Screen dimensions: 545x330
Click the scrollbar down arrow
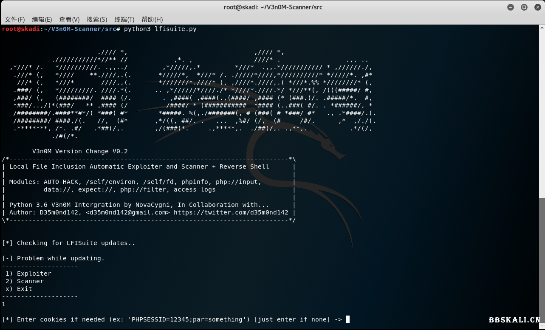(x=541, y=326)
